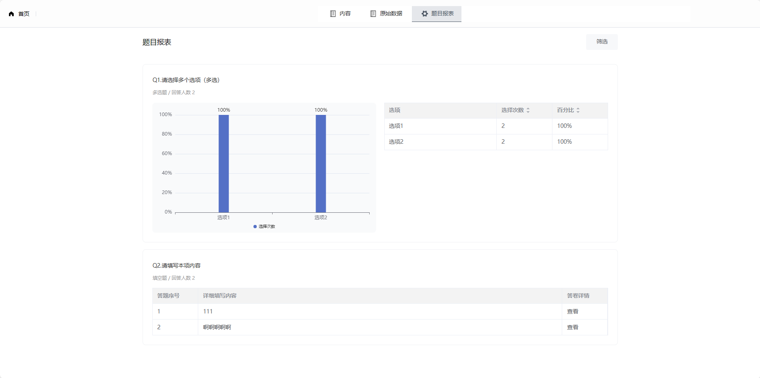
Task: Click the 填空题 / 回答人数 2 subtitle
Action: click(174, 278)
